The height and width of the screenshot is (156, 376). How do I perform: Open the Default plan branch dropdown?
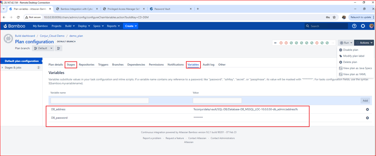[43, 48]
